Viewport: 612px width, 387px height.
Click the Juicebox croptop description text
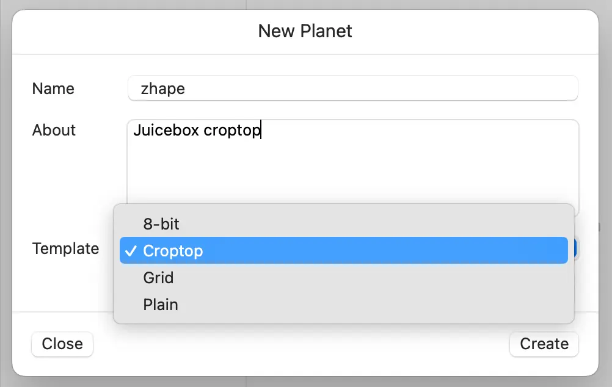click(x=195, y=130)
